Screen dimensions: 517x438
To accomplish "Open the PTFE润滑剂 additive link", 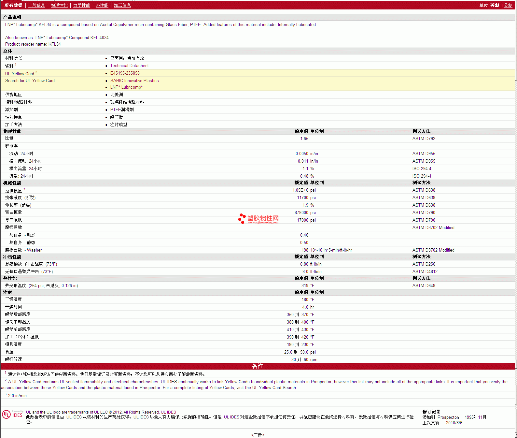I will coord(122,109).
